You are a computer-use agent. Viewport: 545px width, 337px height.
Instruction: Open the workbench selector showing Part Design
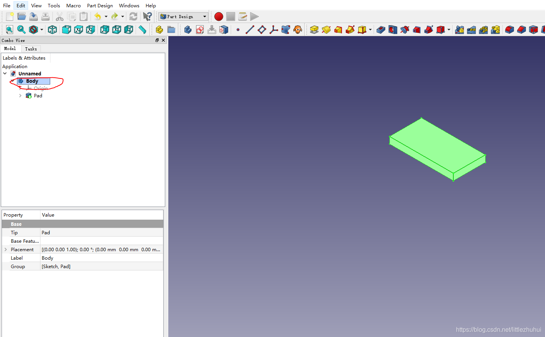(x=183, y=17)
